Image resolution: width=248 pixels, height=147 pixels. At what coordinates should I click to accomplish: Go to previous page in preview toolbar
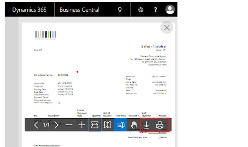pos(36,125)
